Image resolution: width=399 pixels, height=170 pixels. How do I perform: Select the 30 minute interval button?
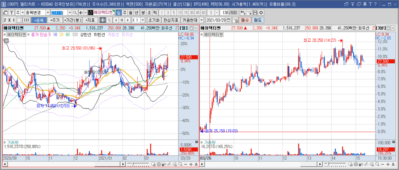click(192, 13)
